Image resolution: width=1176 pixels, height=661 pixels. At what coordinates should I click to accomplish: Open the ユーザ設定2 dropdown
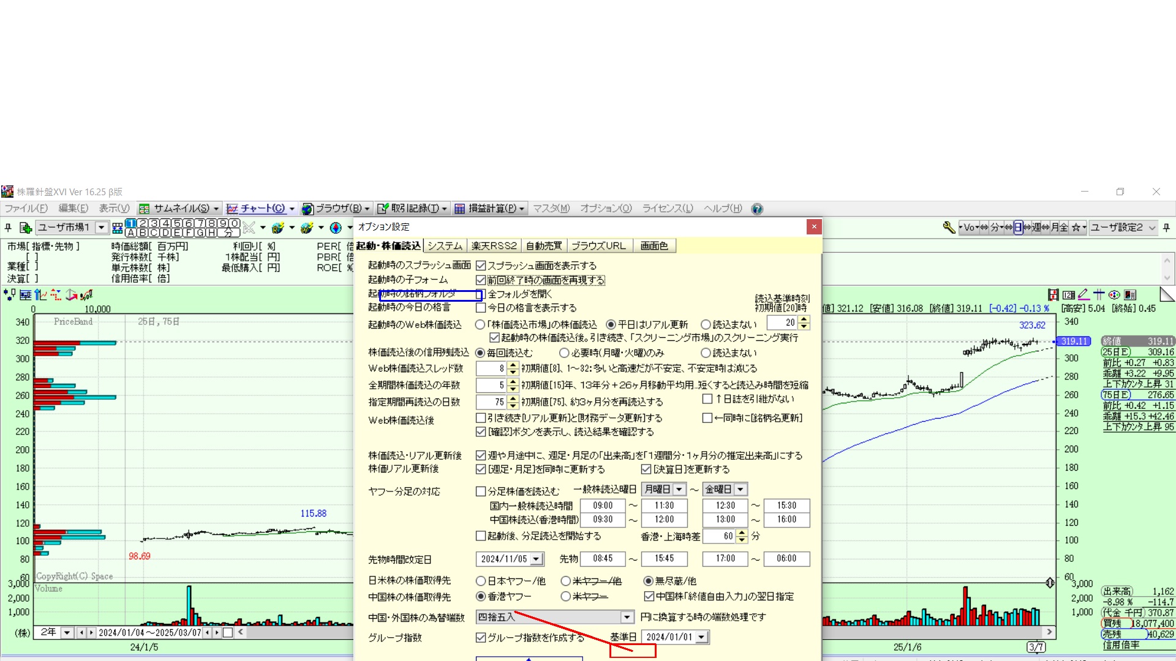[1152, 228]
